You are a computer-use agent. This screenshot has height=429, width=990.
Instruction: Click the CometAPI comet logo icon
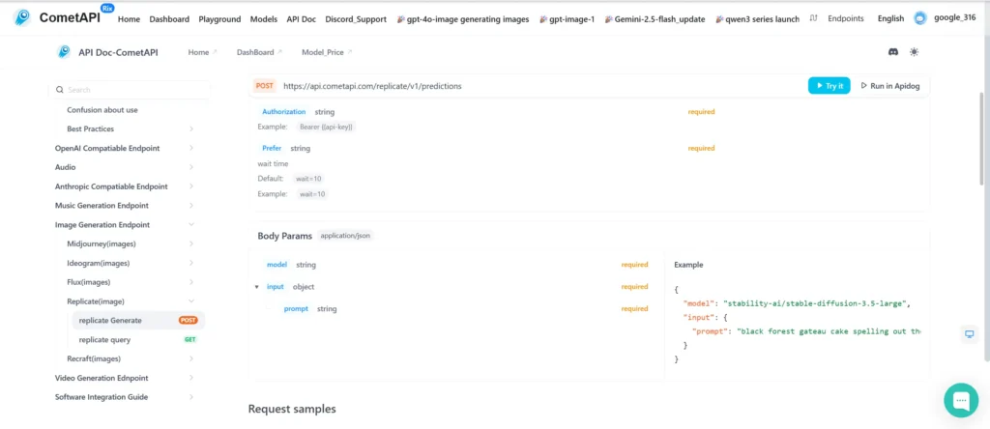pyautogui.click(x=22, y=17)
